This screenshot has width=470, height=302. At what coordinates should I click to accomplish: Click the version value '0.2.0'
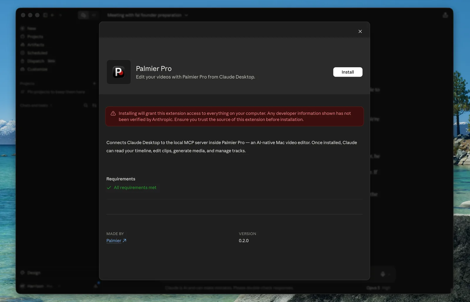(244, 241)
